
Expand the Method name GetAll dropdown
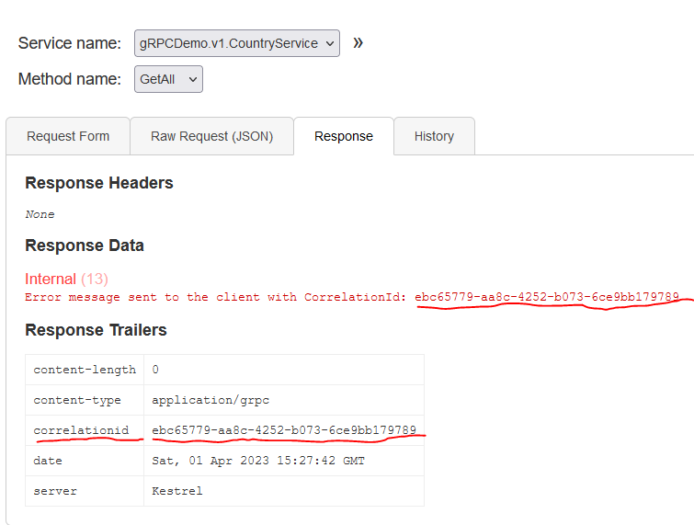point(168,79)
